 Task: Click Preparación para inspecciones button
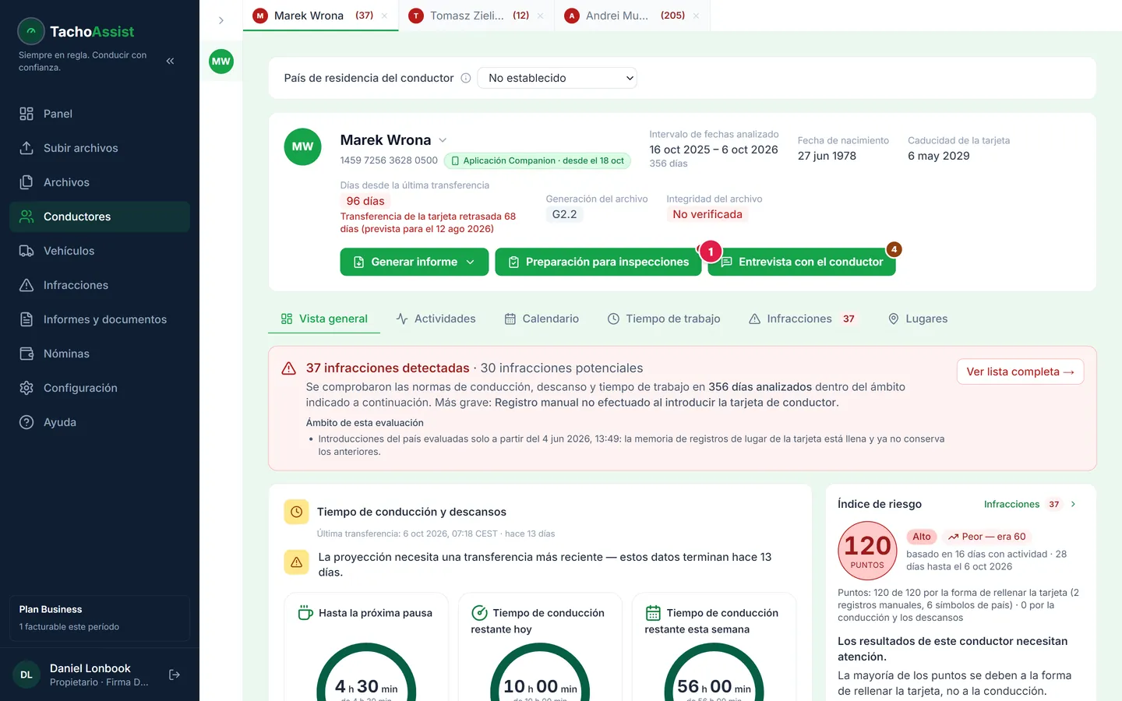[x=598, y=262]
